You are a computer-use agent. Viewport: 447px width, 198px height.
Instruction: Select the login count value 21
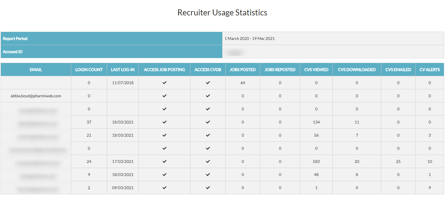[x=89, y=135]
